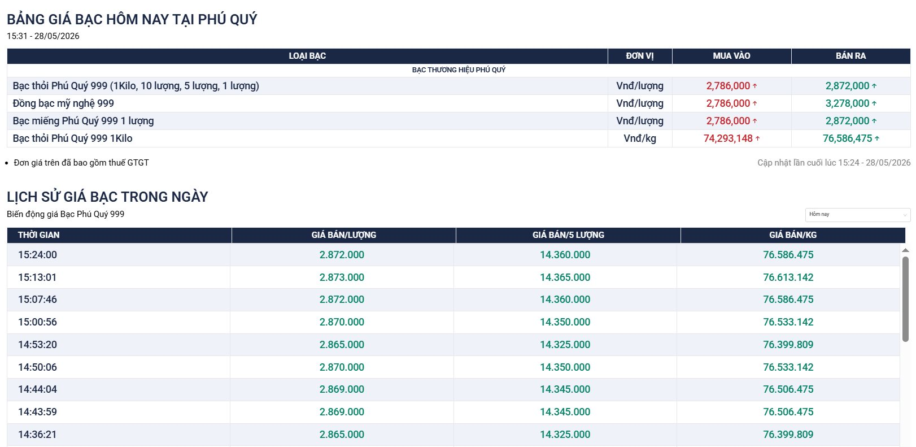Click the up arrow beside Bạc miếng sell price

click(x=874, y=121)
